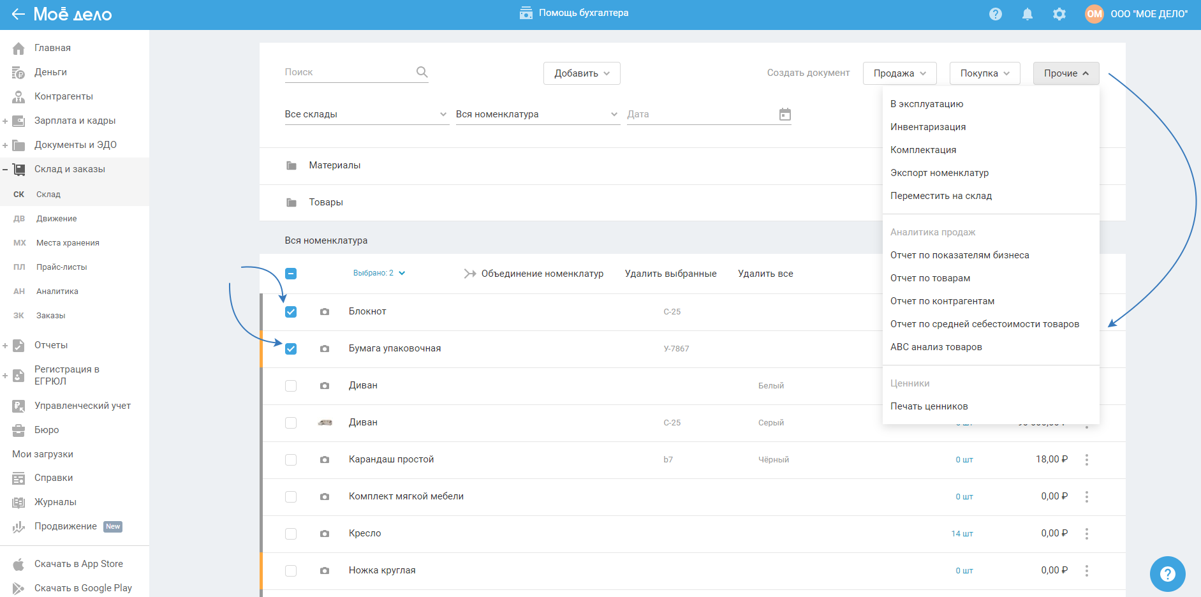Choose Отчет по средней себестоимости товаров

pyautogui.click(x=984, y=324)
